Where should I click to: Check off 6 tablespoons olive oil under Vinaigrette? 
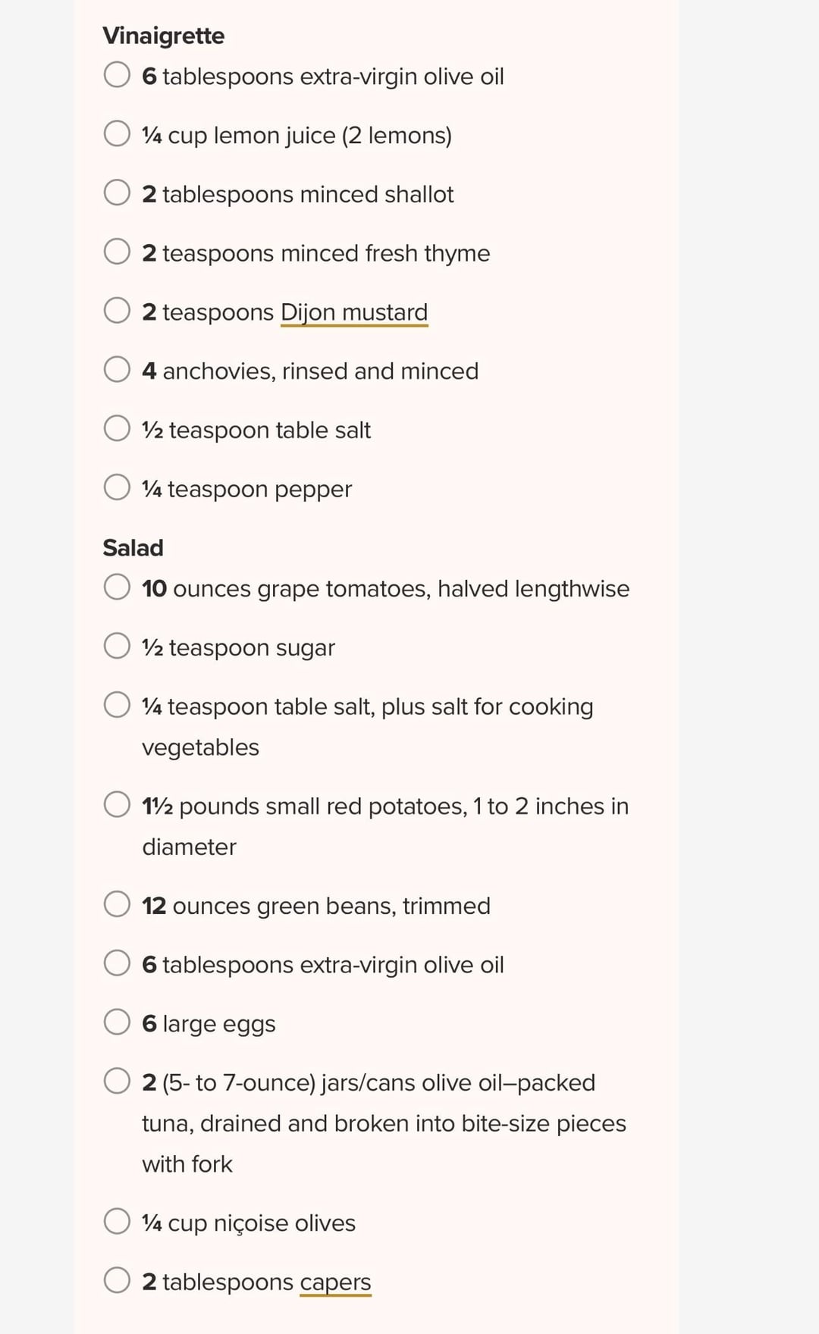(x=117, y=74)
